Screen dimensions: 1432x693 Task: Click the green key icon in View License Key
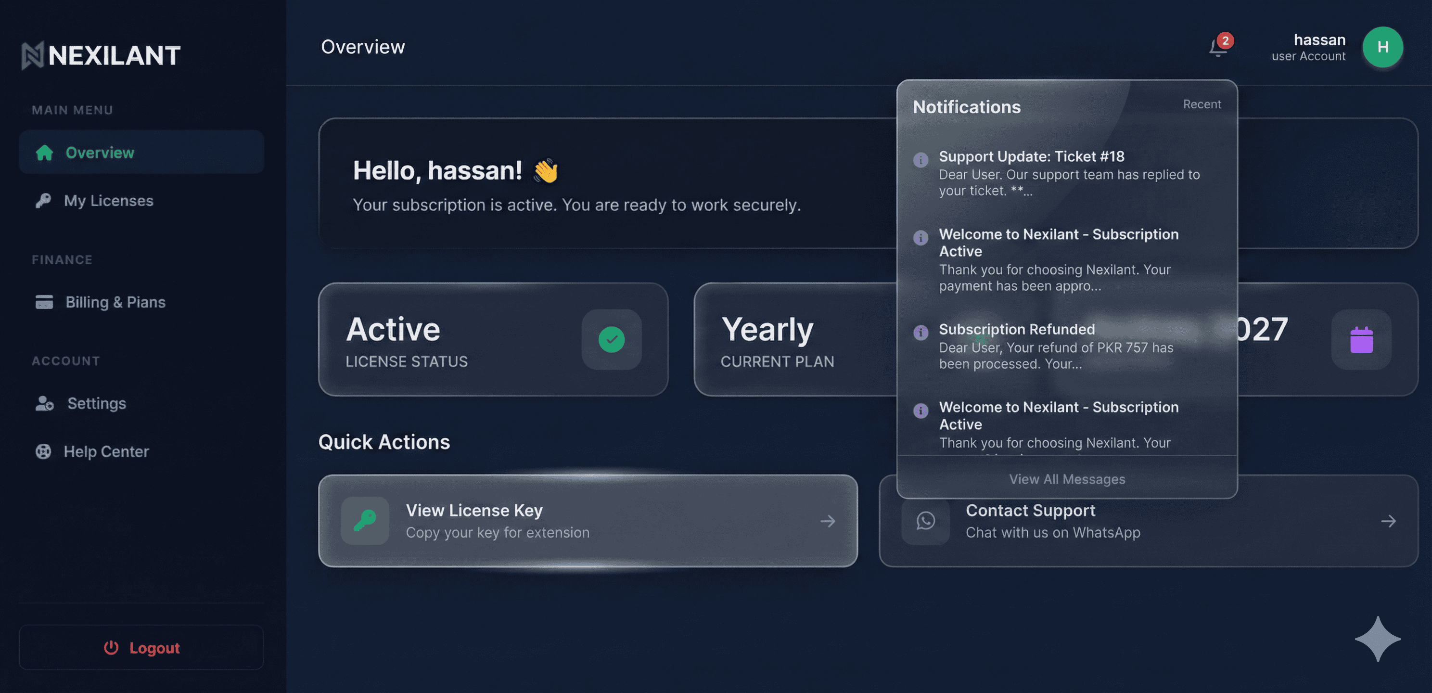(364, 521)
